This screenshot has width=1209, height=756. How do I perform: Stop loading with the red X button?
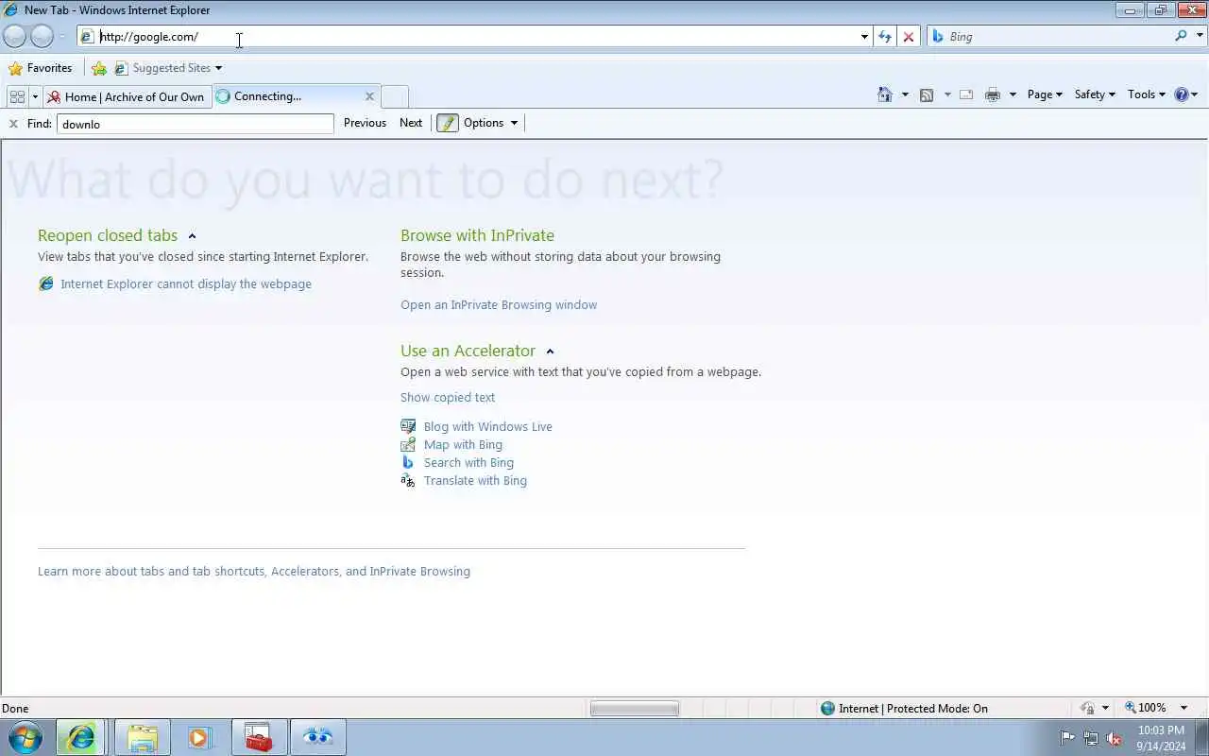click(x=909, y=37)
